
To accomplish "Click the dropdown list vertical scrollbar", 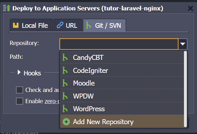I will click(185, 89).
